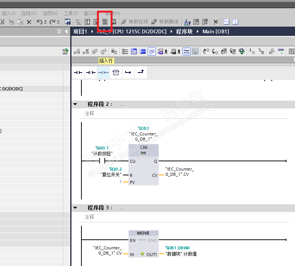Click 项目1 in the breadcrumb path

[x=80, y=31]
